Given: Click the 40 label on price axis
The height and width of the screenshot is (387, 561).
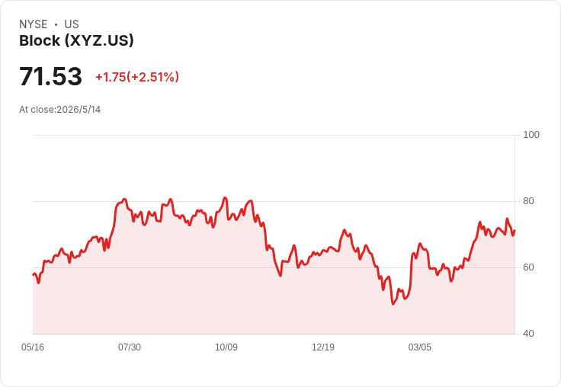Looking at the screenshot, I should [528, 334].
